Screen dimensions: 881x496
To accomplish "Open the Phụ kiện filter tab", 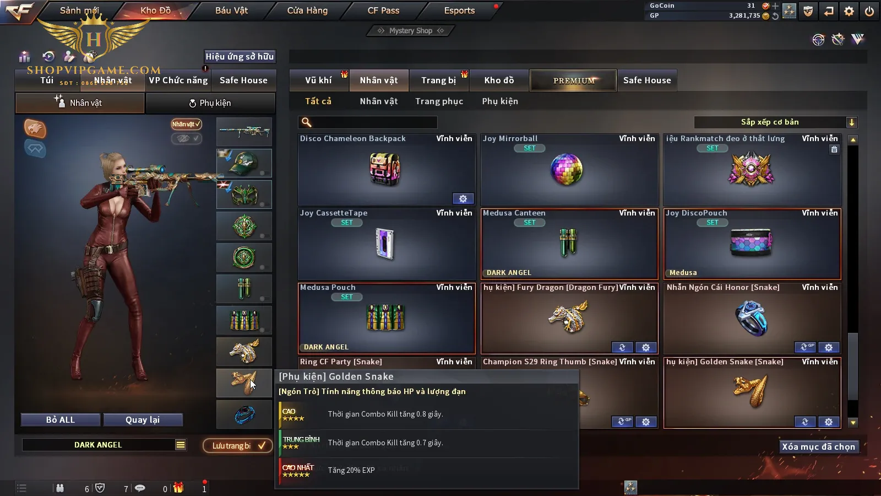I will point(500,101).
